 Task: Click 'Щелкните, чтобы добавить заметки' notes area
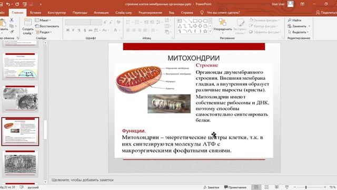point(82,180)
